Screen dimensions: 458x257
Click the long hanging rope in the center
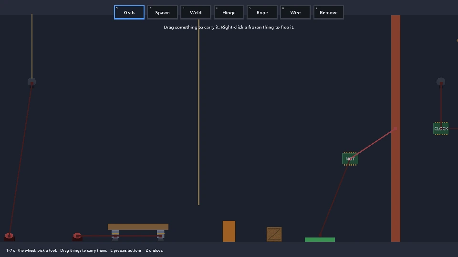(x=198, y=112)
